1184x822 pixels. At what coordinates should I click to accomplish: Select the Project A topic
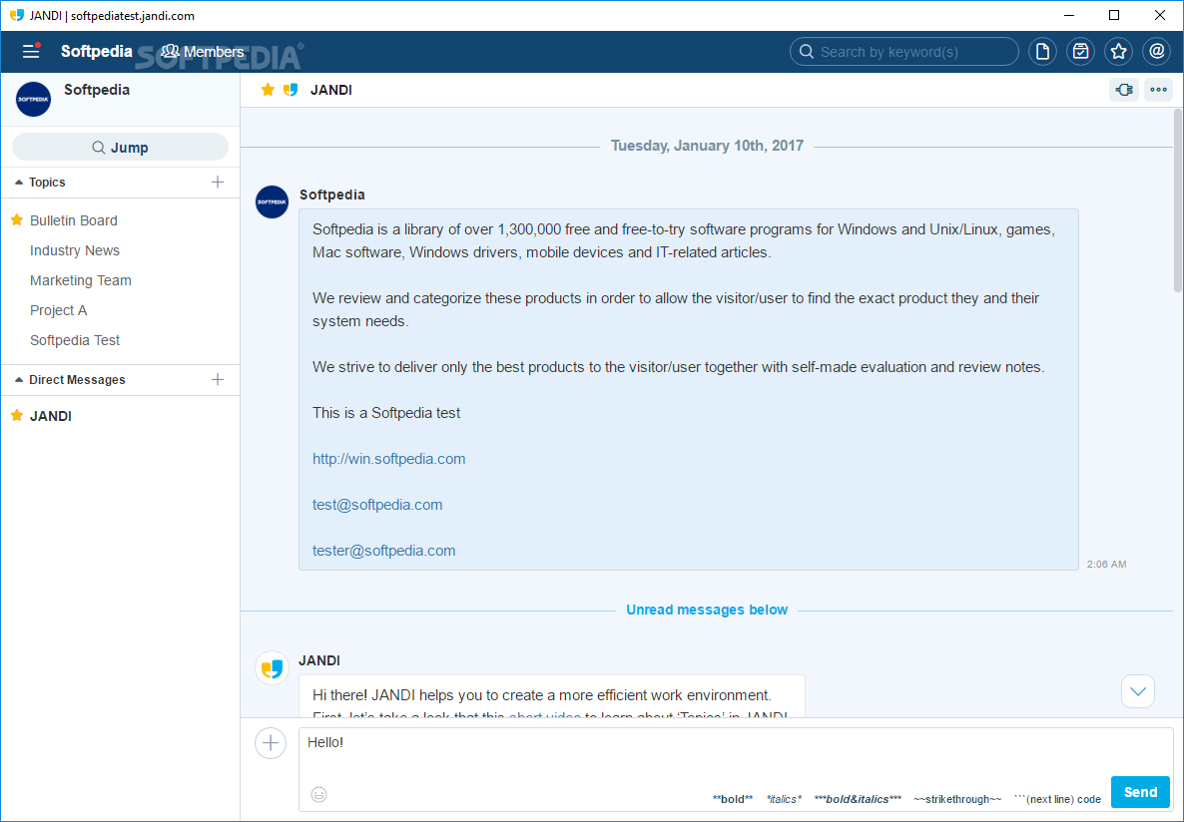tap(58, 310)
